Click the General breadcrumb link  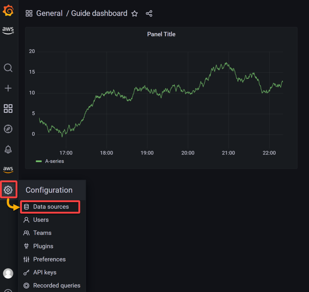(49, 13)
